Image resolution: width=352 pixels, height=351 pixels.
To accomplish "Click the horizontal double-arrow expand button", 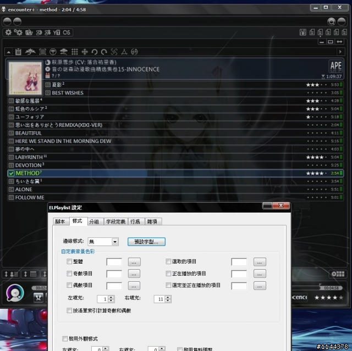I will (x=339, y=42).
